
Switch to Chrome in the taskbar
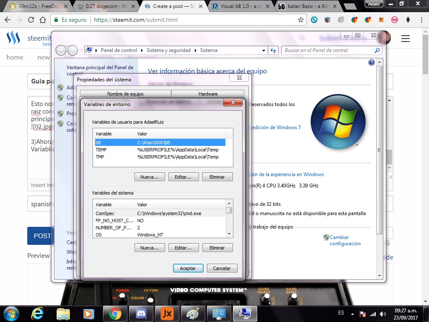(x=115, y=314)
